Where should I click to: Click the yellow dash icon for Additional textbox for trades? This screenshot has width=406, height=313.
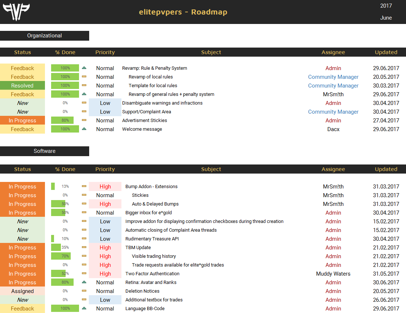[84, 300]
